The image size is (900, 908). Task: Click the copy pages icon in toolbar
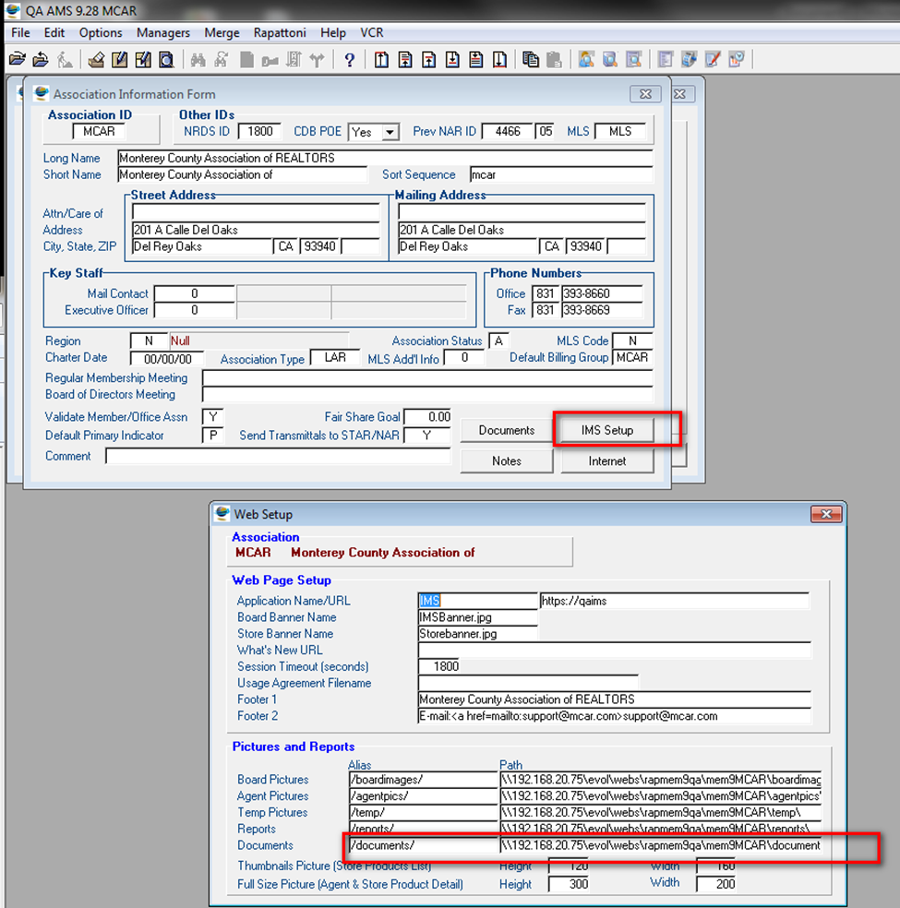pyautogui.click(x=530, y=60)
